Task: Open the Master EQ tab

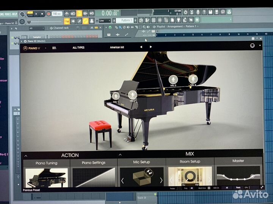Action: [x=238, y=161]
